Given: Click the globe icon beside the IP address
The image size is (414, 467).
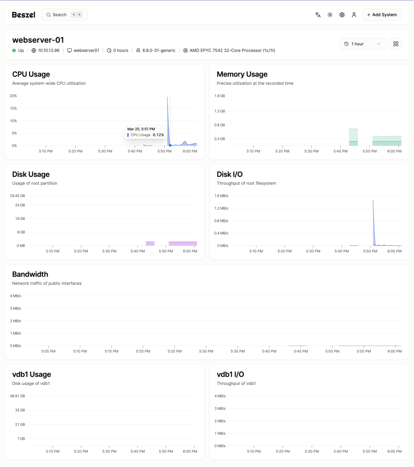Looking at the screenshot, I should (34, 51).
